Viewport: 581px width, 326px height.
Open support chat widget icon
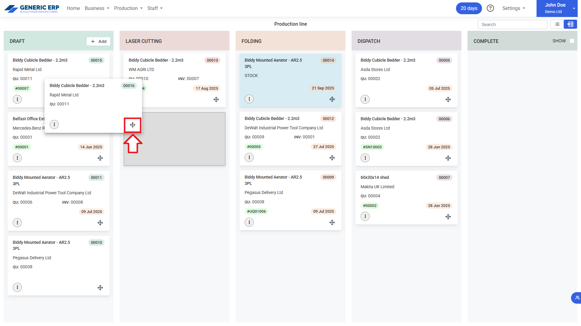coord(577,298)
